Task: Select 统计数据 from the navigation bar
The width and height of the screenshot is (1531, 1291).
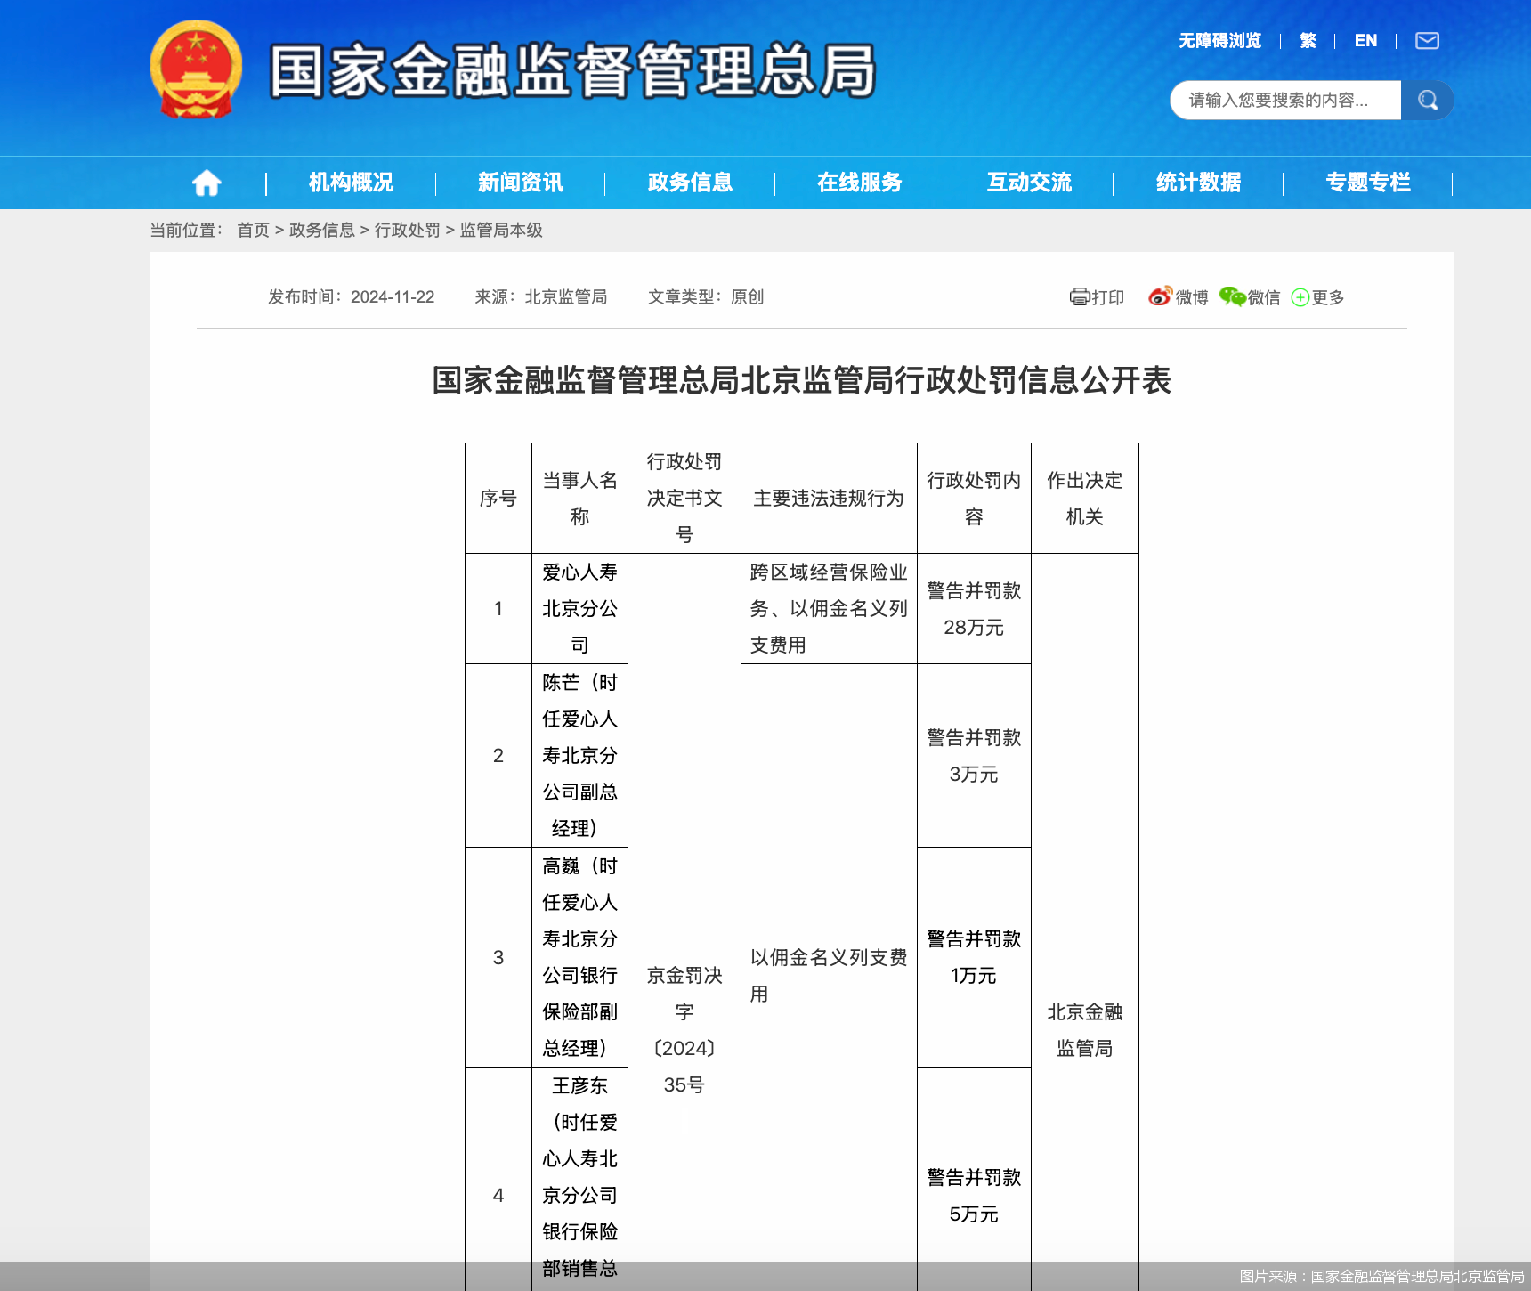Action: pos(1196,183)
